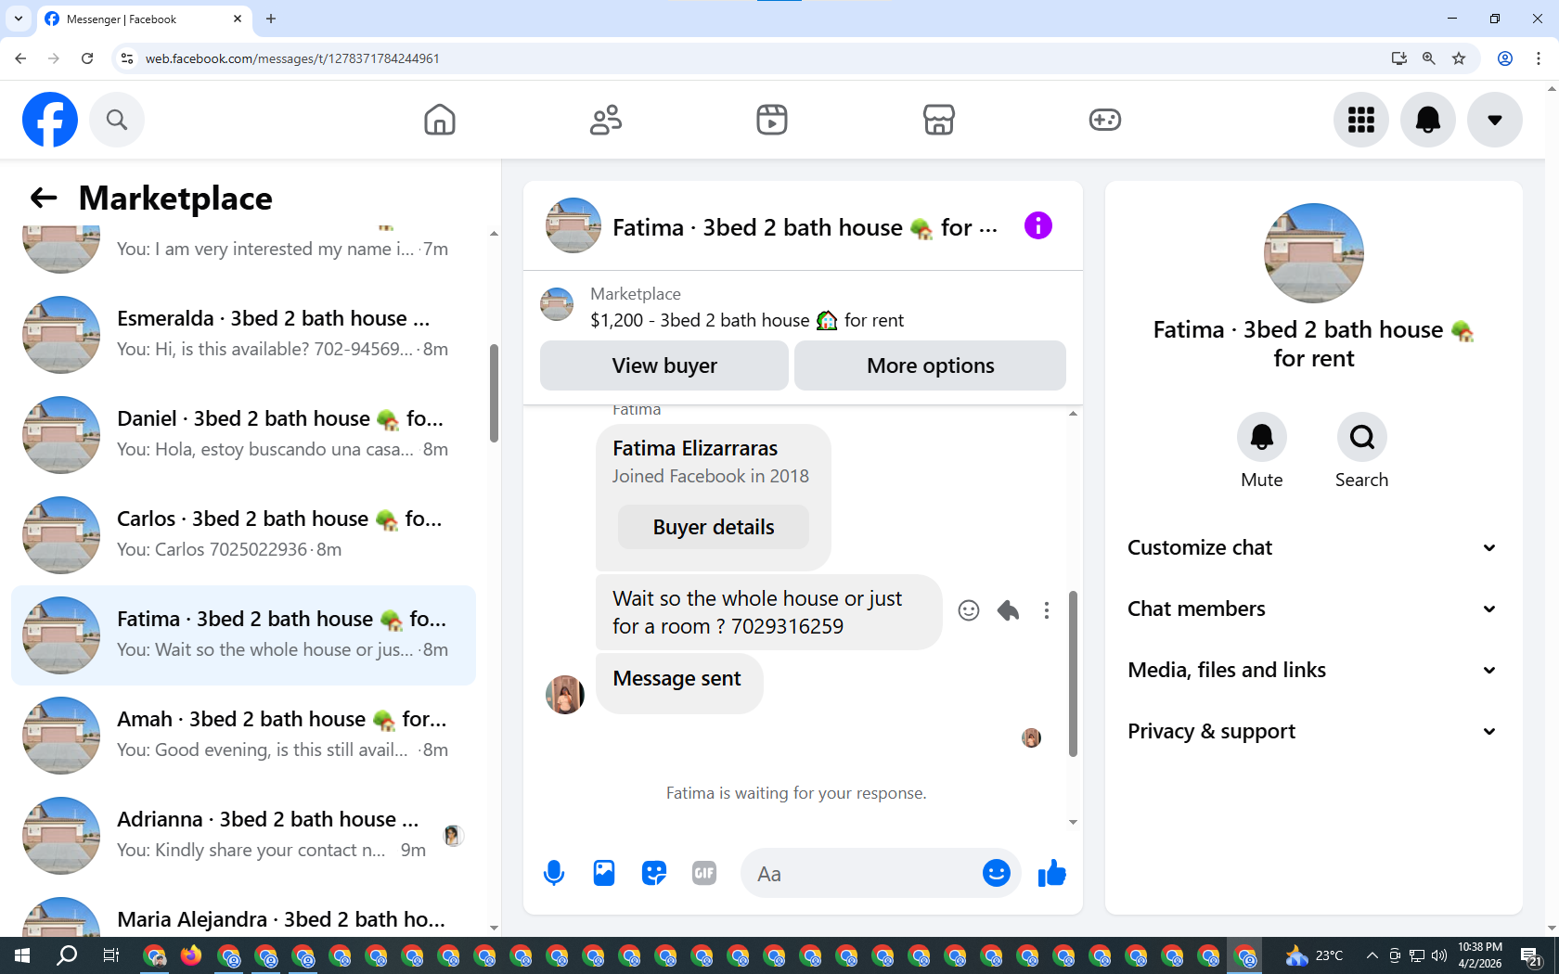Go back using the Marketplace back arrow
The image size is (1559, 974).
click(x=44, y=198)
